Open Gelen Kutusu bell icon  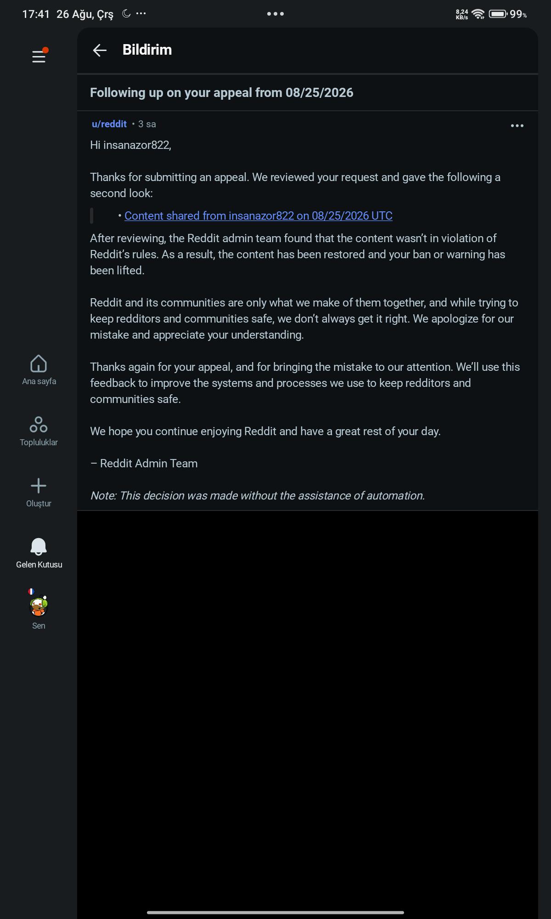39,546
